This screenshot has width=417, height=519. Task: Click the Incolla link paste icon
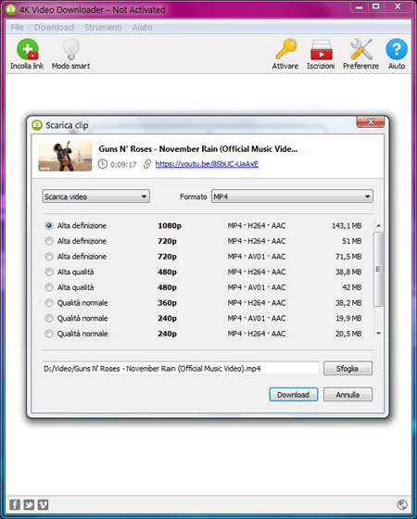[28, 49]
